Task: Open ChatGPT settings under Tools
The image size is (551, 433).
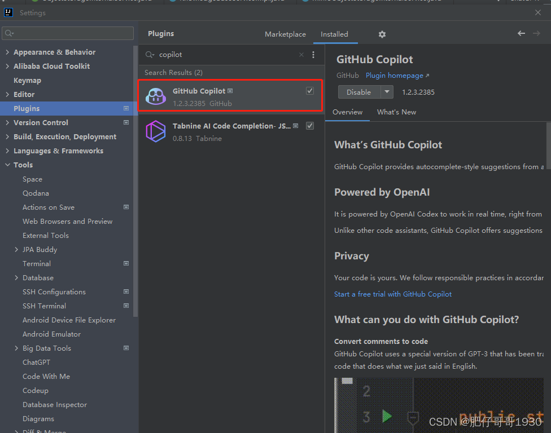Action: click(37, 362)
